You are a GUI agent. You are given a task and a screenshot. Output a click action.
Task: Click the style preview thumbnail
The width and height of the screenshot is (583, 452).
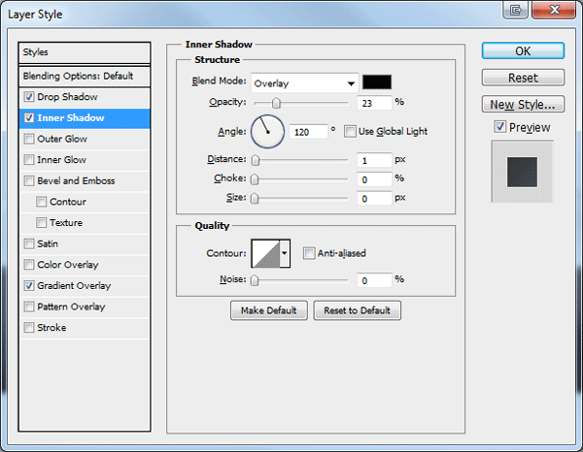[523, 172]
